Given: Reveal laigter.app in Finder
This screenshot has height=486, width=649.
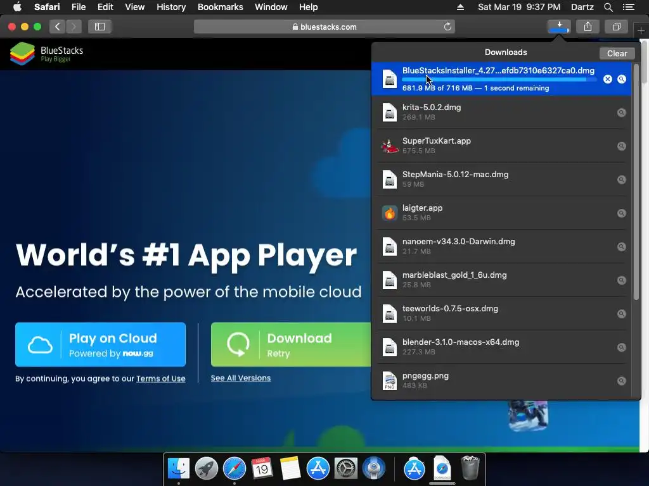Looking at the screenshot, I should pos(622,213).
